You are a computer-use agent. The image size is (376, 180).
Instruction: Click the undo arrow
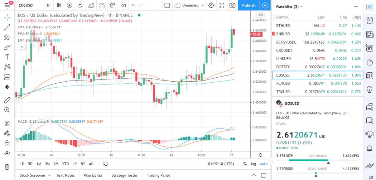134,5
